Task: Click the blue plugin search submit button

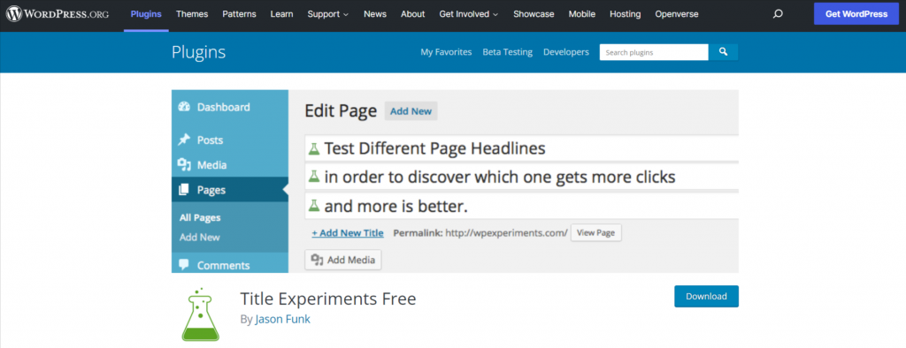Action: pyautogui.click(x=723, y=52)
